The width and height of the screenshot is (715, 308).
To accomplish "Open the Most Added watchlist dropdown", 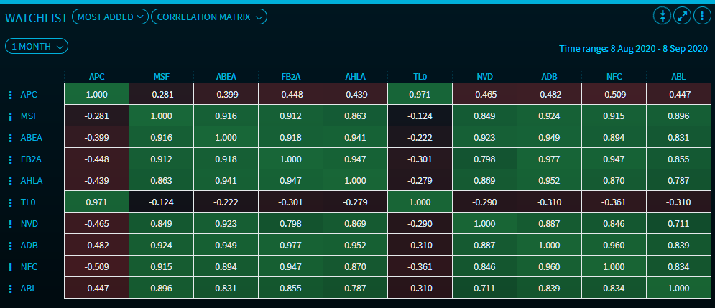I will pos(110,17).
